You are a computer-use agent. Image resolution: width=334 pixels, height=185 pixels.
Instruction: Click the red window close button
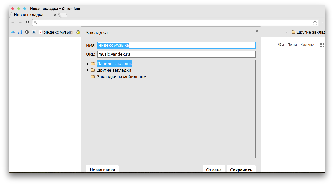click(x=13, y=9)
